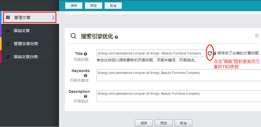Click the hint text starting 单击此按钮以提取

tap(146, 60)
